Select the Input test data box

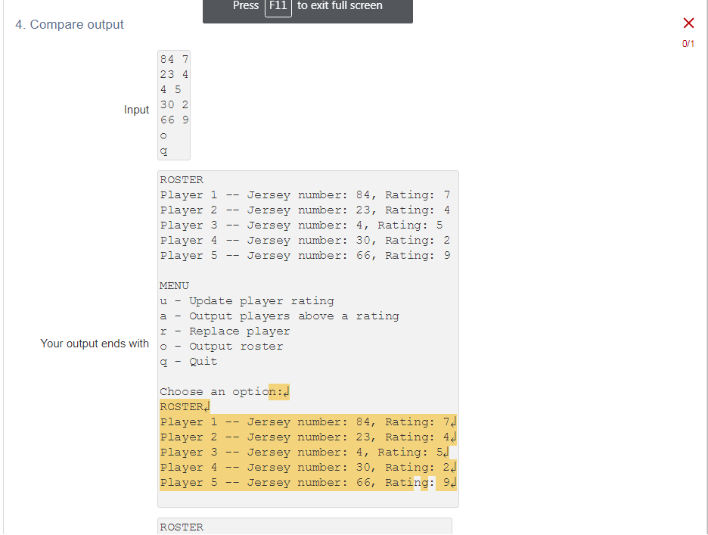tap(172, 106)
